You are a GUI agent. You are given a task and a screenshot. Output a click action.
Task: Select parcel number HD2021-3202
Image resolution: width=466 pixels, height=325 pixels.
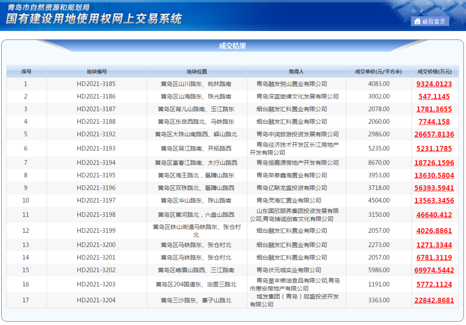[96, 270]
